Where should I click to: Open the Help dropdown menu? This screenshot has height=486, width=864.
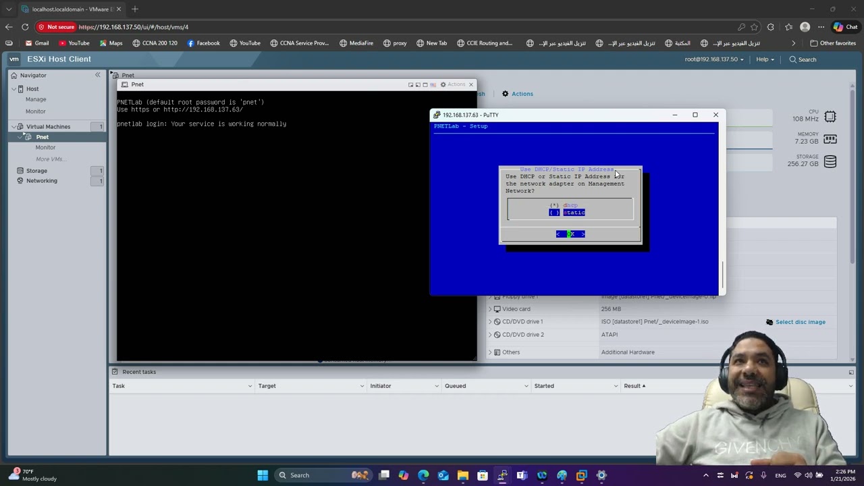(765, 59)
